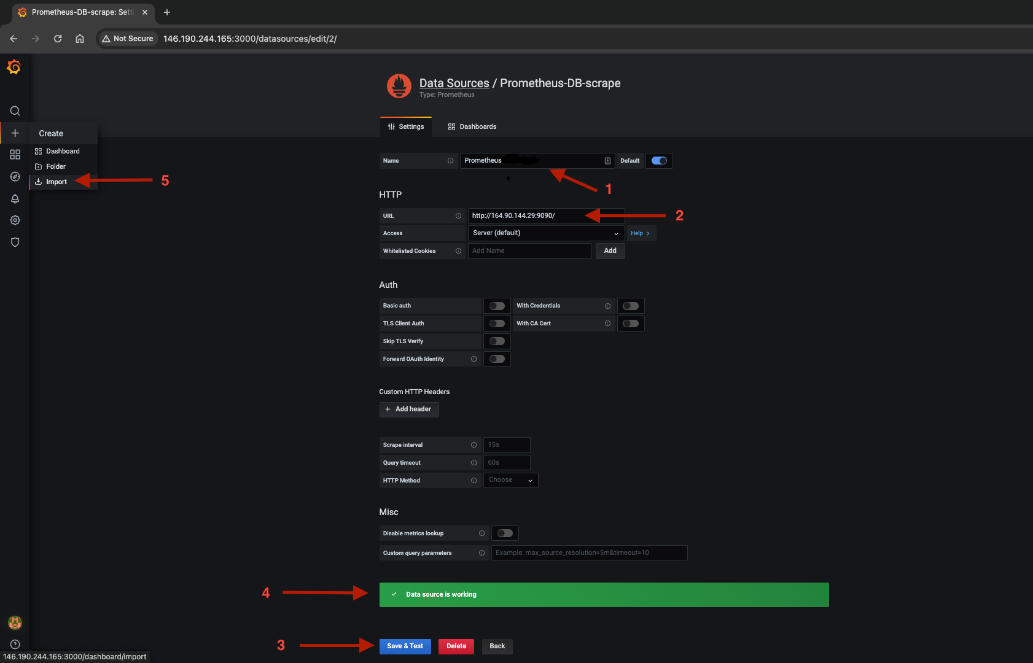1033x663 pixels.
Task: Click the Create menu header
Action: [x=63, y=133]
